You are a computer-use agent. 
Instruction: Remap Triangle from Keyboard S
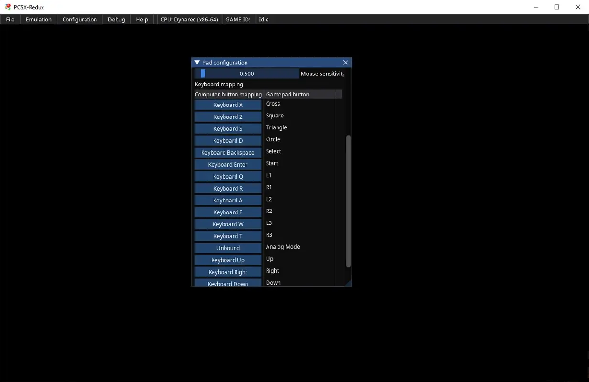(228, 128)
